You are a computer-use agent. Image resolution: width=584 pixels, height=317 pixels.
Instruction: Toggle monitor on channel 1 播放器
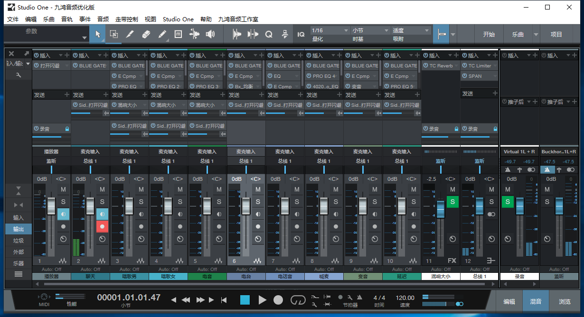coord(63,214)
